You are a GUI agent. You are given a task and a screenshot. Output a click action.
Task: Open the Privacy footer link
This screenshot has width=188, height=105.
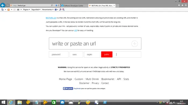(95, 83)
